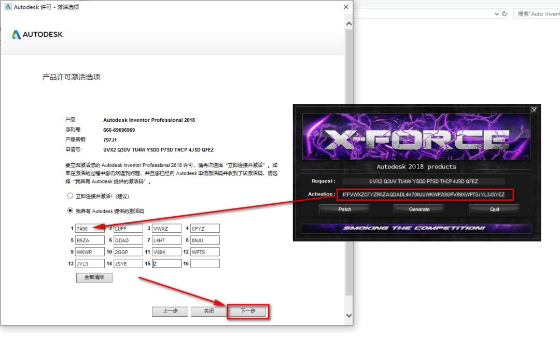Click the empty activation field number 16
The width and height of the screenshot is (560, 337).
[205, 263]
